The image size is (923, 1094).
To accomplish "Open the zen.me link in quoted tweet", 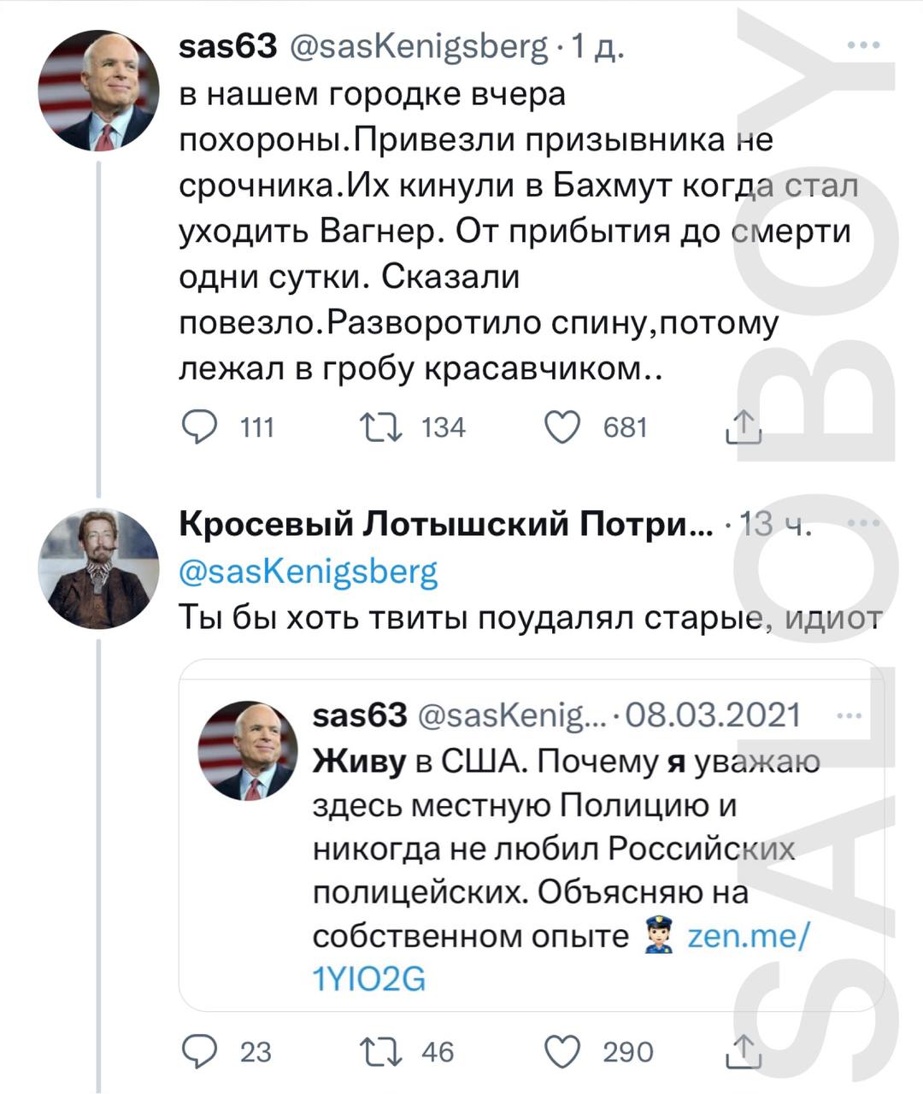I will coord(748,937).
